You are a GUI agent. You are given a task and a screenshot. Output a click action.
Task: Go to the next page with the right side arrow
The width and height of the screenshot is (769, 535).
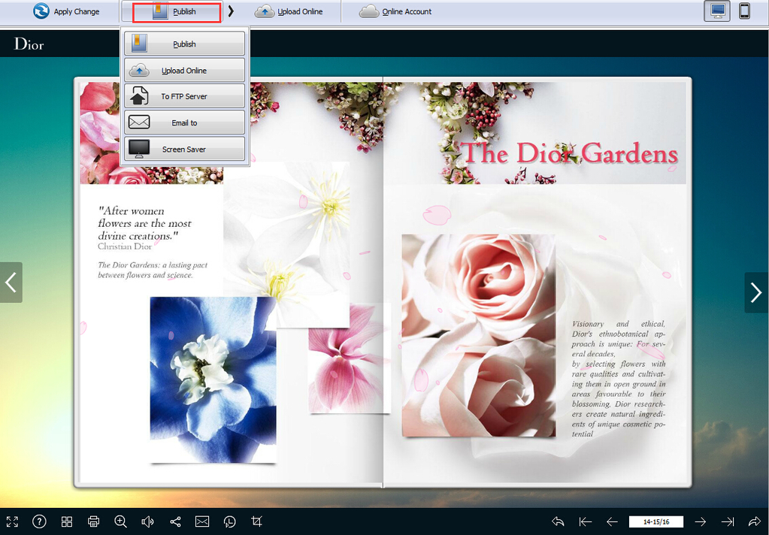(x=756, y=293)
